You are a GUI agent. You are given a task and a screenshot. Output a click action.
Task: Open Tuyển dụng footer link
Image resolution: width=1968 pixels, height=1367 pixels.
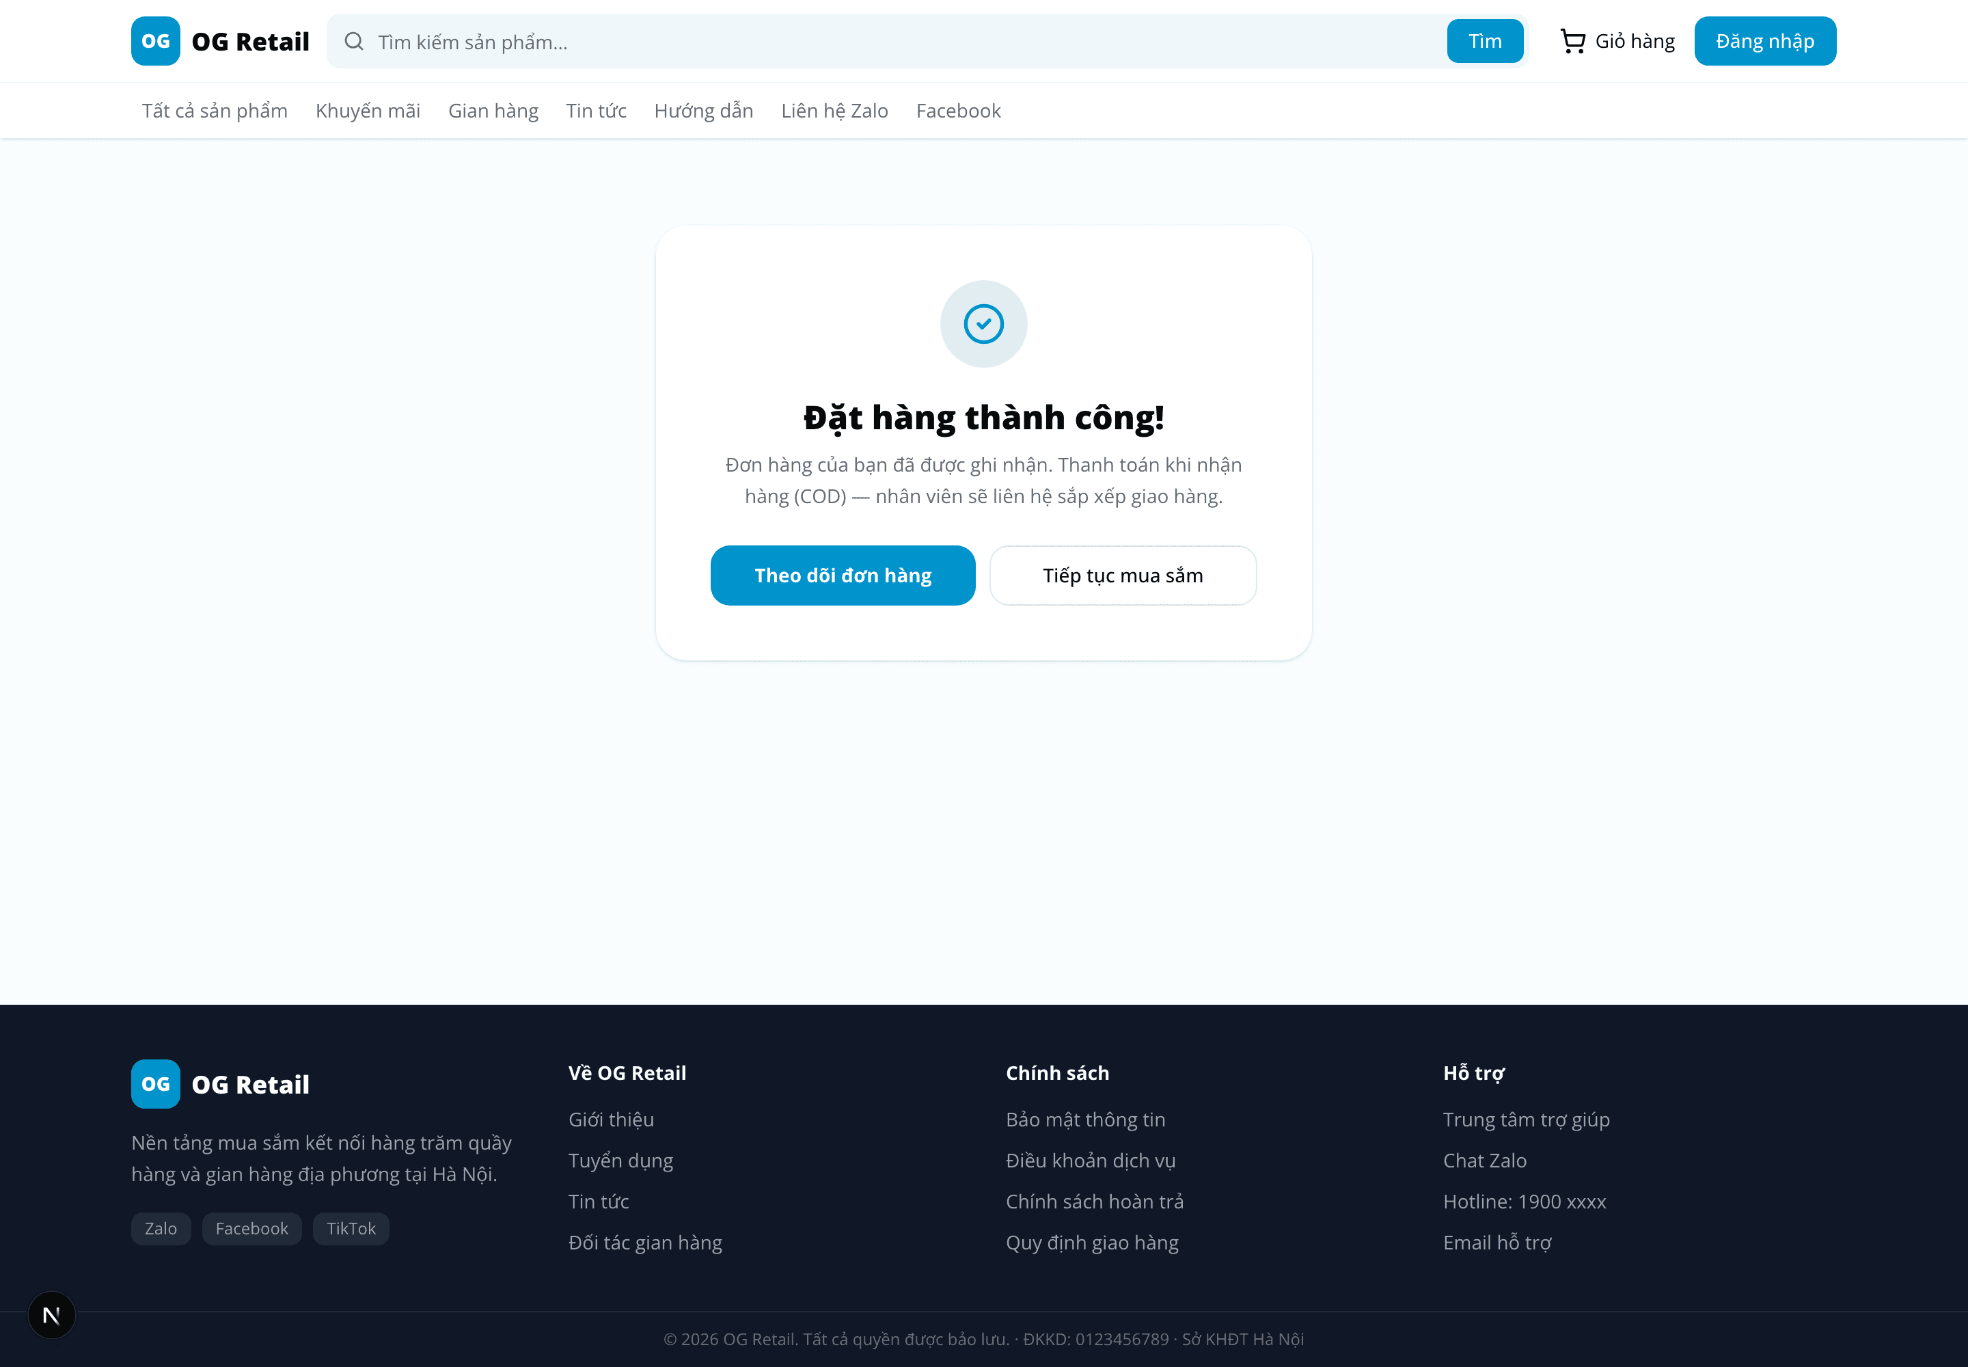pos(620,1161)
